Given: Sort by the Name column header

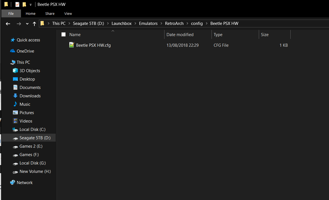Looking at the screenshot, I should coord(75,35).
